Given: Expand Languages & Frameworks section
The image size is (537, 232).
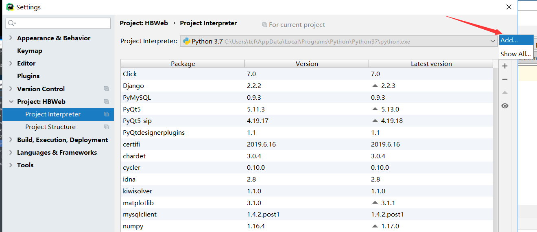Looking at the screenshot, I should [x=11, y=153].
